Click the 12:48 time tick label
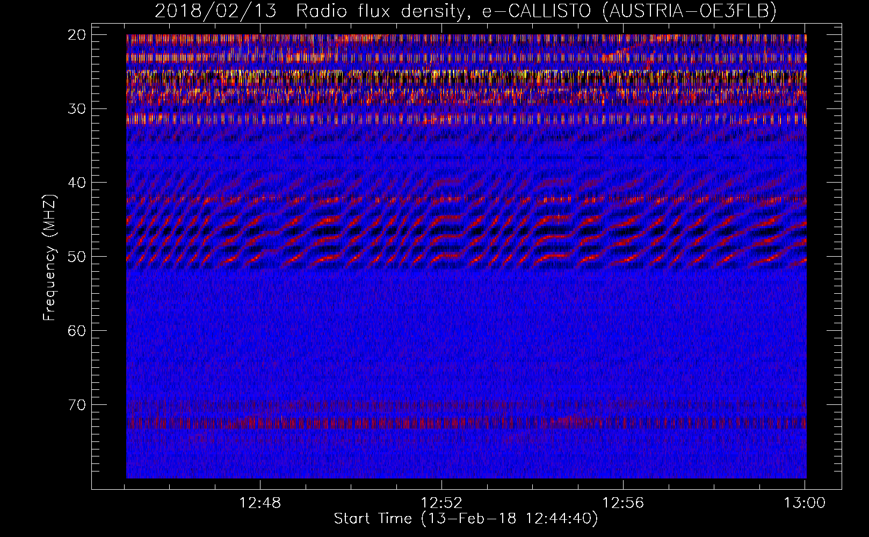Screen dimensions: 869x537 (260, 503)
